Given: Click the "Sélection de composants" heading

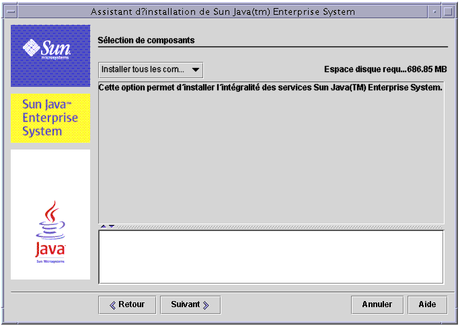Looking at the screenshot, I should pyautogui.click(x=146, y=40).
